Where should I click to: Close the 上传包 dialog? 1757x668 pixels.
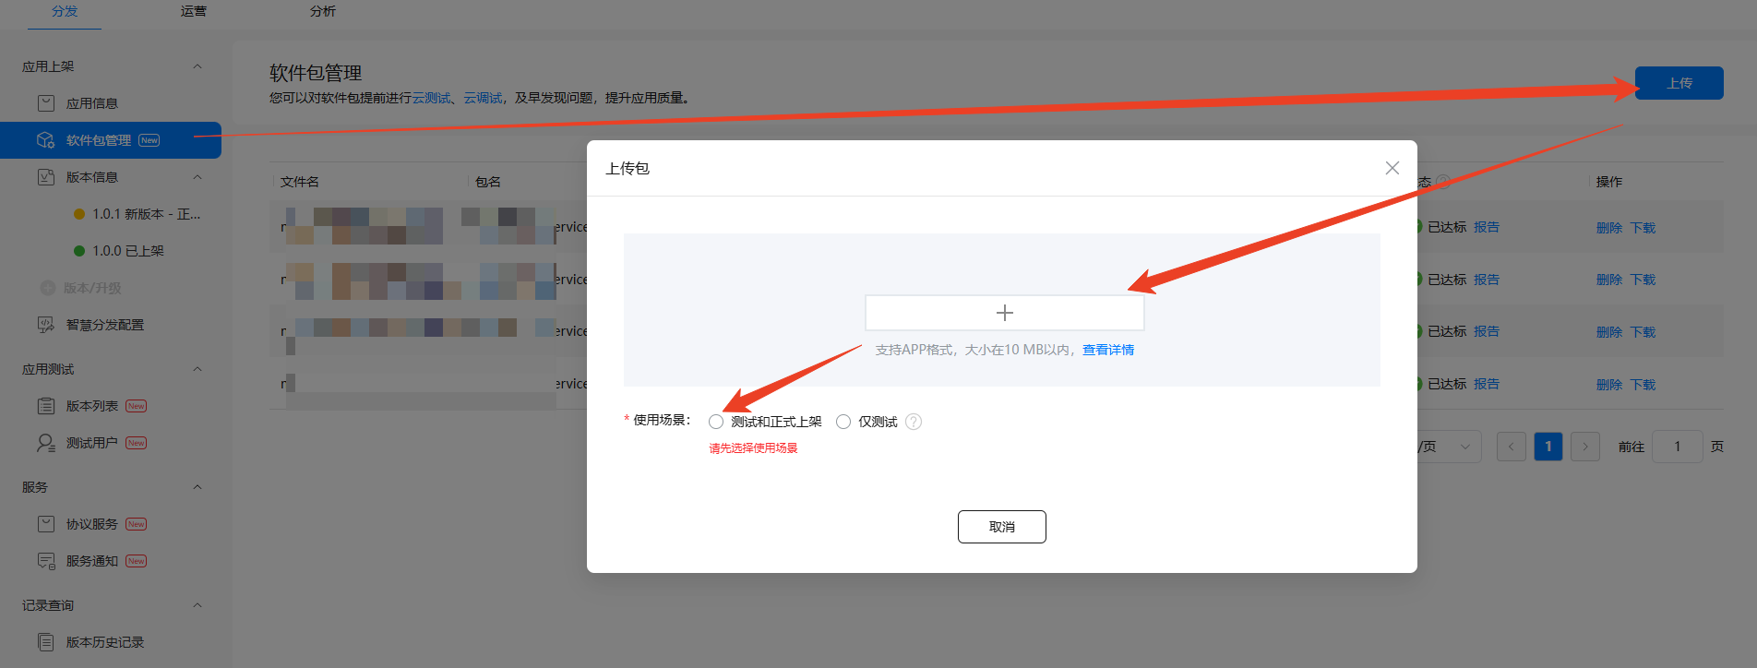(x=1392, y=168)
